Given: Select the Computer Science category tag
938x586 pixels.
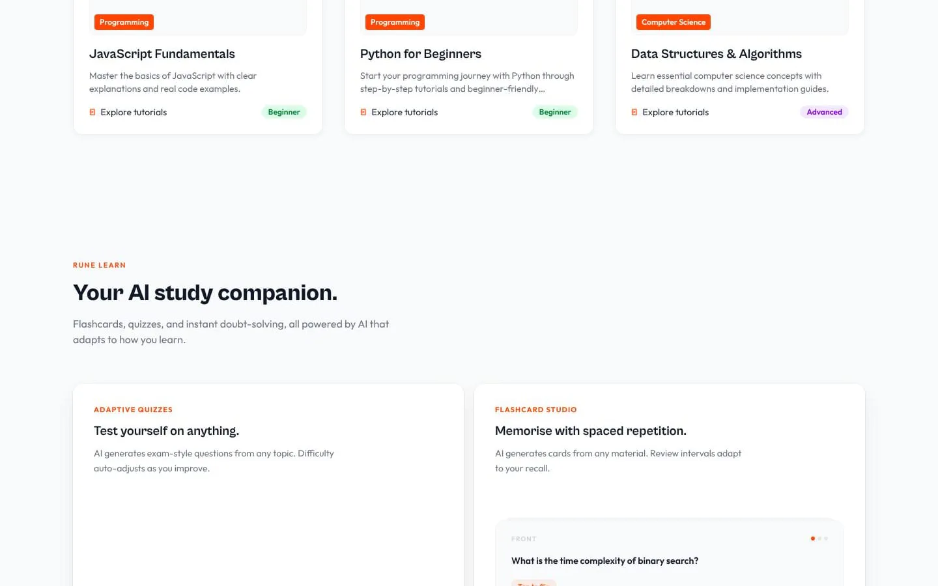Looking at the screenshot, I should click(674, 22).
